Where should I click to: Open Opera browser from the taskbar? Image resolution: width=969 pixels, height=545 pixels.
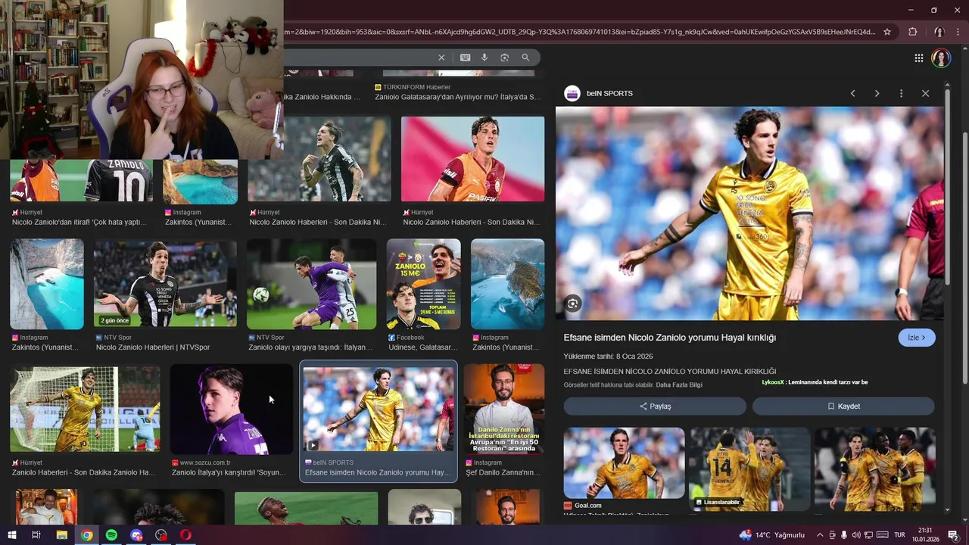(185, 535)
